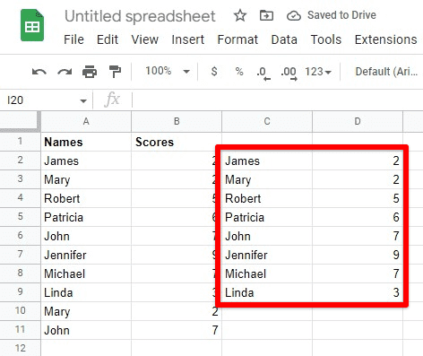Screen dimensions: 423x356
Task: Format as currency with dollar icon
Action: click(214, 72)
